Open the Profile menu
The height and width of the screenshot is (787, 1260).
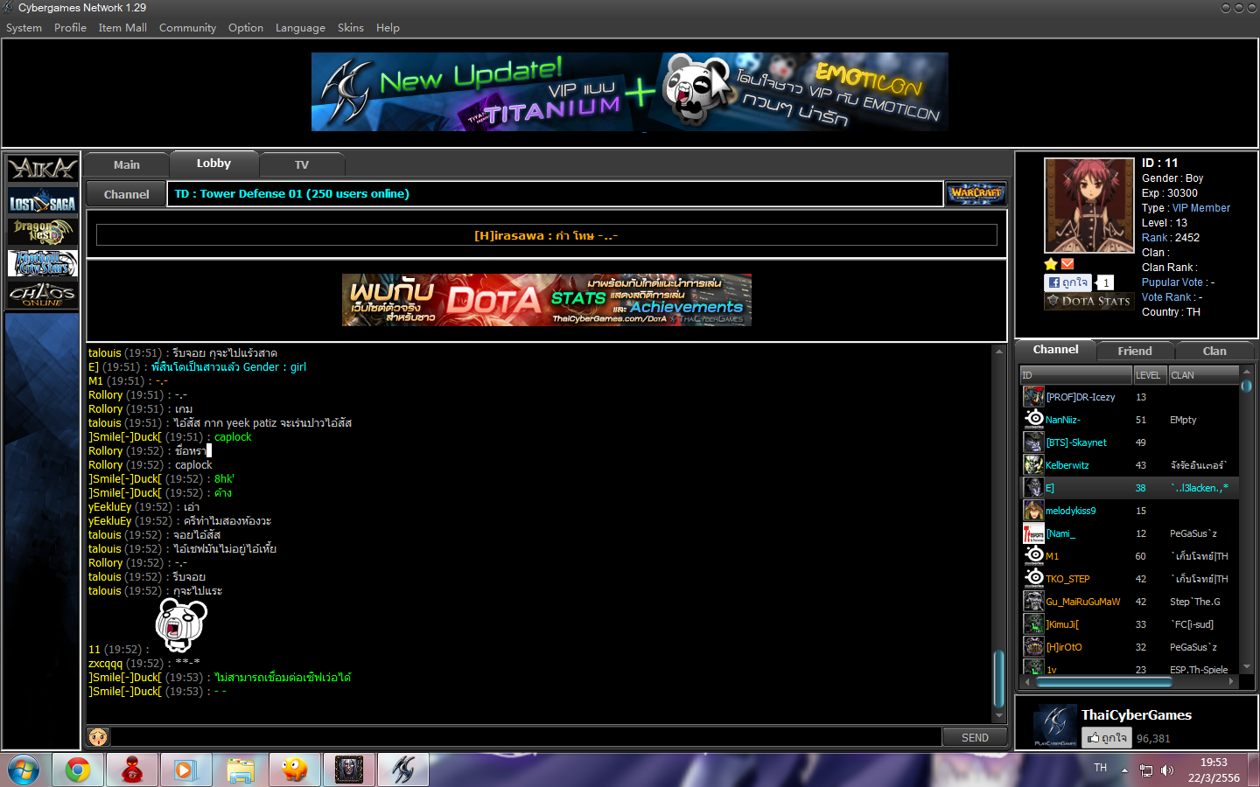click(x=70, y=28)
